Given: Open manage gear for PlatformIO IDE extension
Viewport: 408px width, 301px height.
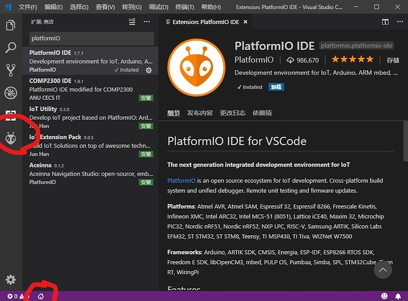Looking at the screenshot, I should [149, 70].
